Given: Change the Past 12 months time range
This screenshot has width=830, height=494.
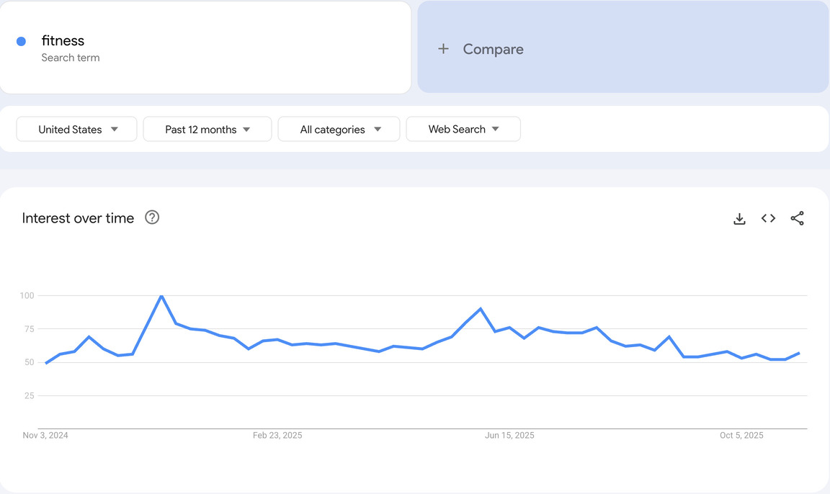Looking at the screenshot, I should coord(207,129).
